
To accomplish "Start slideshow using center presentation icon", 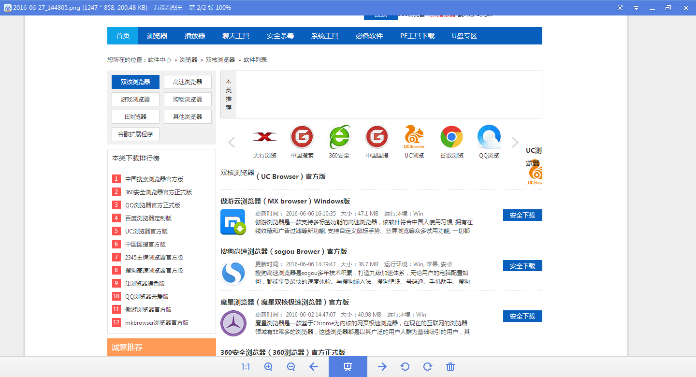I will pos(348,367).
